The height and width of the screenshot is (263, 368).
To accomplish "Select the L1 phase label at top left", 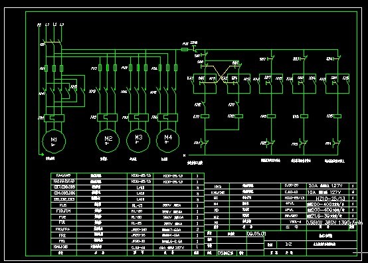I will coord(47,25).
